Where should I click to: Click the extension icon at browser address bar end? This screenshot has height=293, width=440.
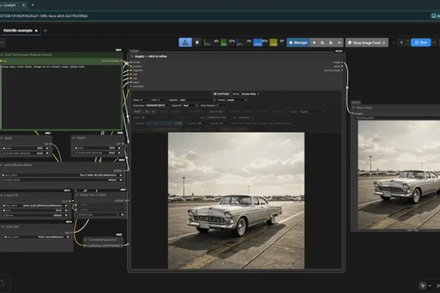tap(433, 16)
